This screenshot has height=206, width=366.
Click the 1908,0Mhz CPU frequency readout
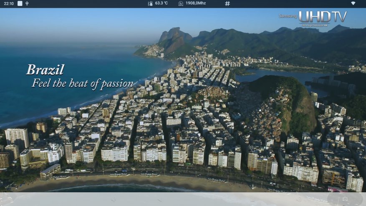click(196, 3)
